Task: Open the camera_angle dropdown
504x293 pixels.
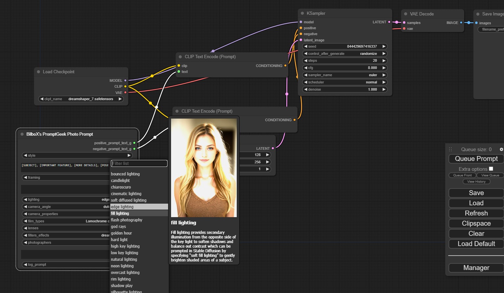Action: point(66,207)
